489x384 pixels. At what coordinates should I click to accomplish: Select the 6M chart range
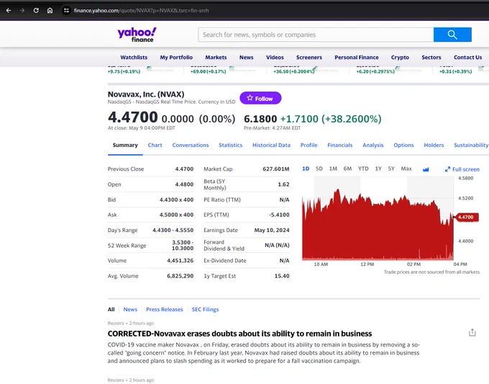pyautogui.click(x=347, y=169)
